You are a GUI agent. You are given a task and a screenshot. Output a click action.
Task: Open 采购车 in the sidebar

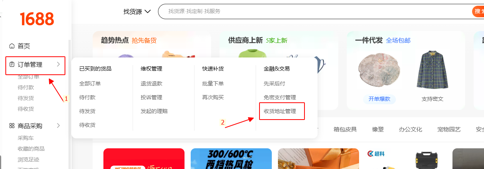tap(26, 138)
